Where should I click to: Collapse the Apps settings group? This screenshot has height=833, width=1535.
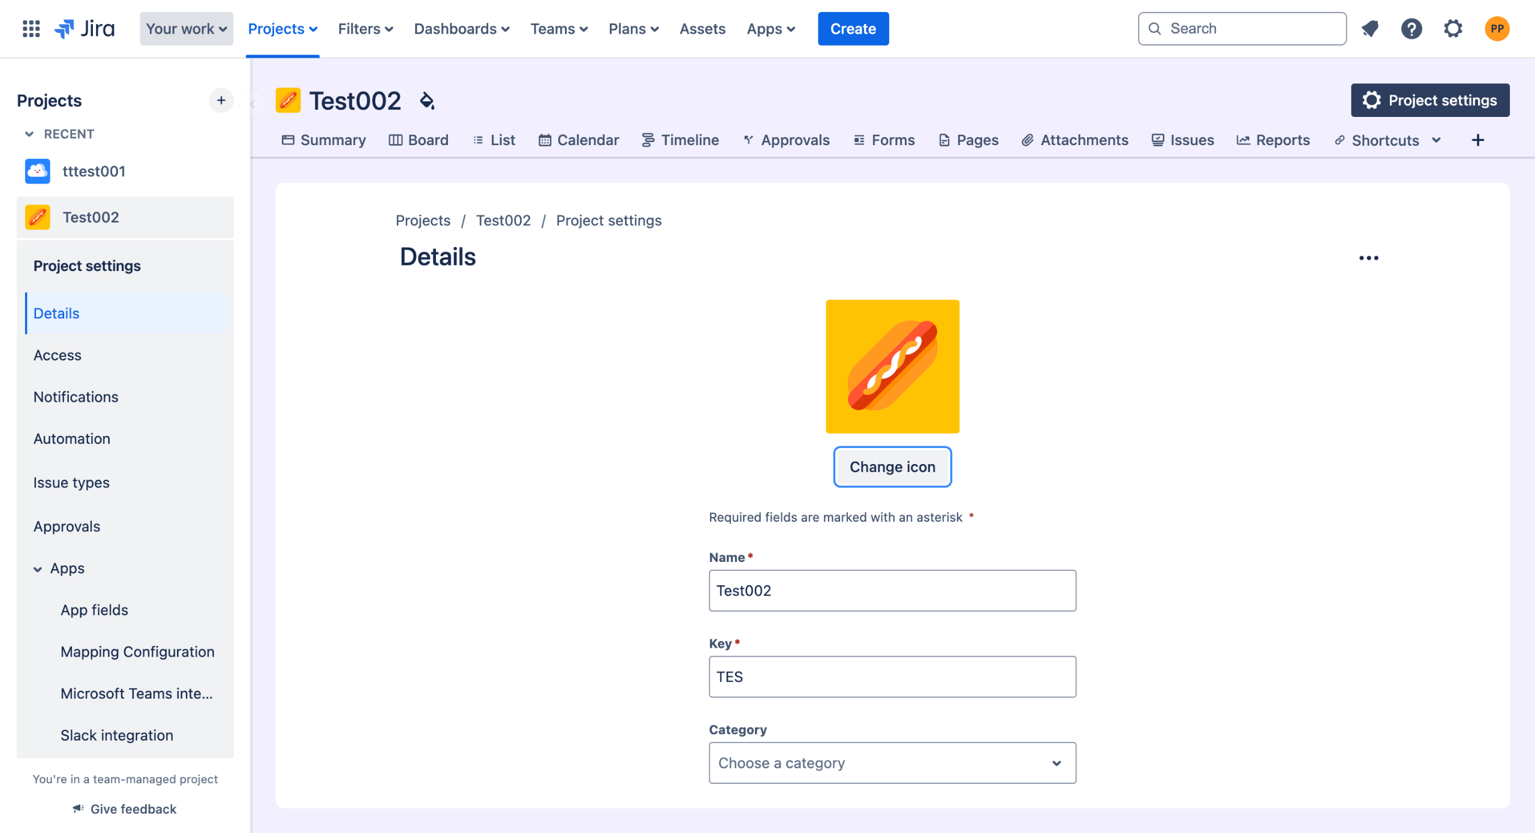click(38, 569)
